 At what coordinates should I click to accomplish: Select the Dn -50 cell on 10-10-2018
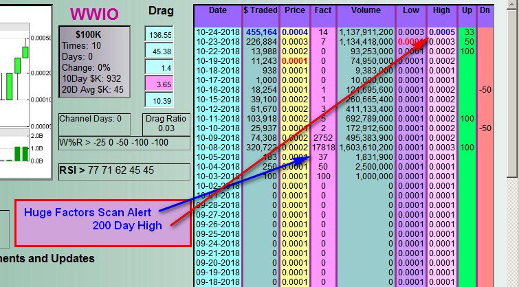click(485, 128)
